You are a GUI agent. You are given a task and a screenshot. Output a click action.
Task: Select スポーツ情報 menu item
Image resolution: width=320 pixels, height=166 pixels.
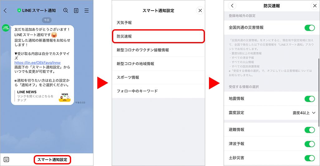click(158, 77)
